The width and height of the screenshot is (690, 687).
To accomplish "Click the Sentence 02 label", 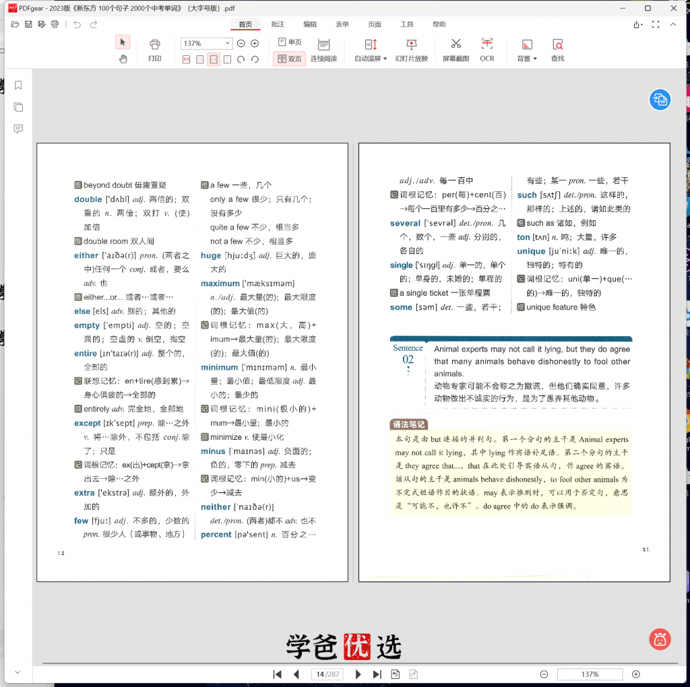I will pos(408,354).
